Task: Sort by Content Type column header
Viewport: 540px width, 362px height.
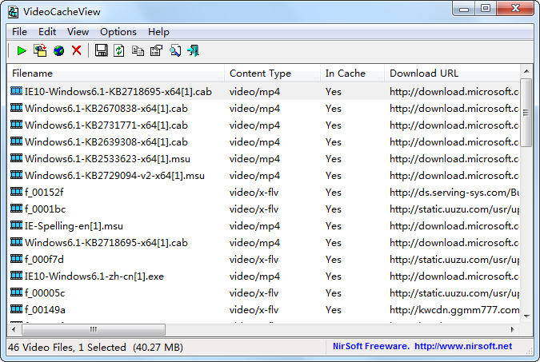Action: [x=273, y=74]
